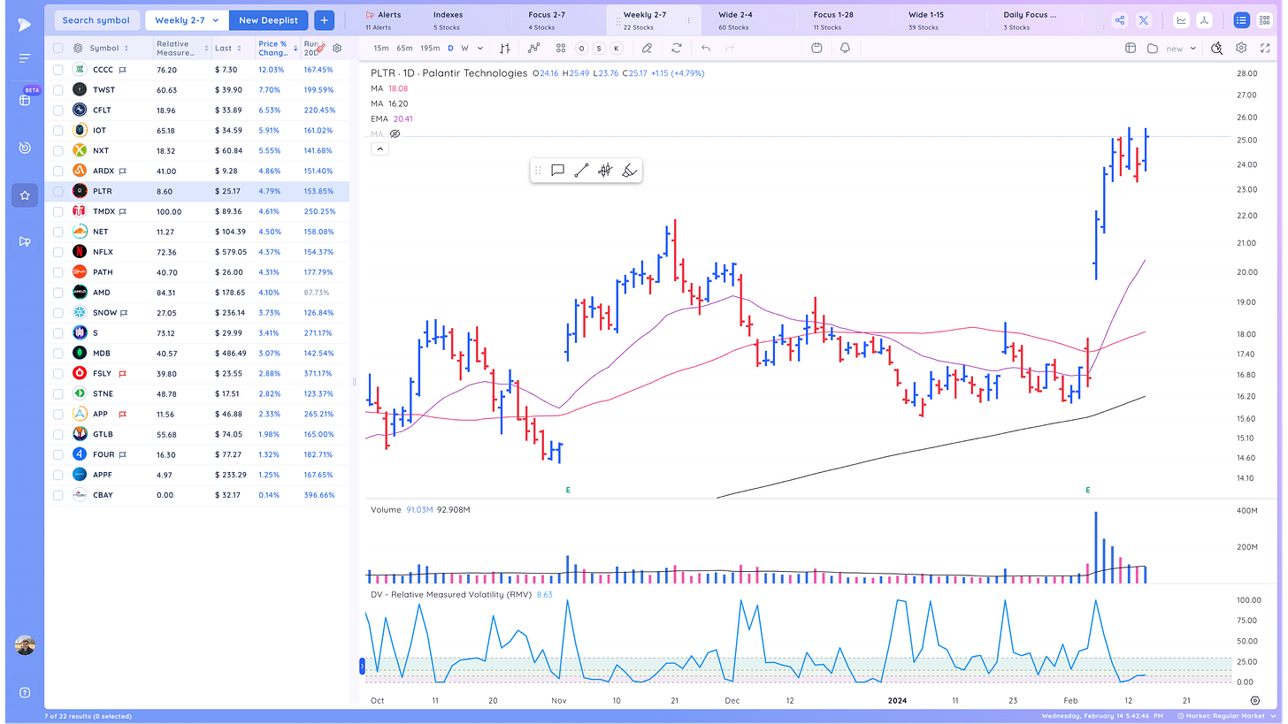Click the E earnings marker near February
This screenshot has width=1288, height=724.
(1087, 489)
